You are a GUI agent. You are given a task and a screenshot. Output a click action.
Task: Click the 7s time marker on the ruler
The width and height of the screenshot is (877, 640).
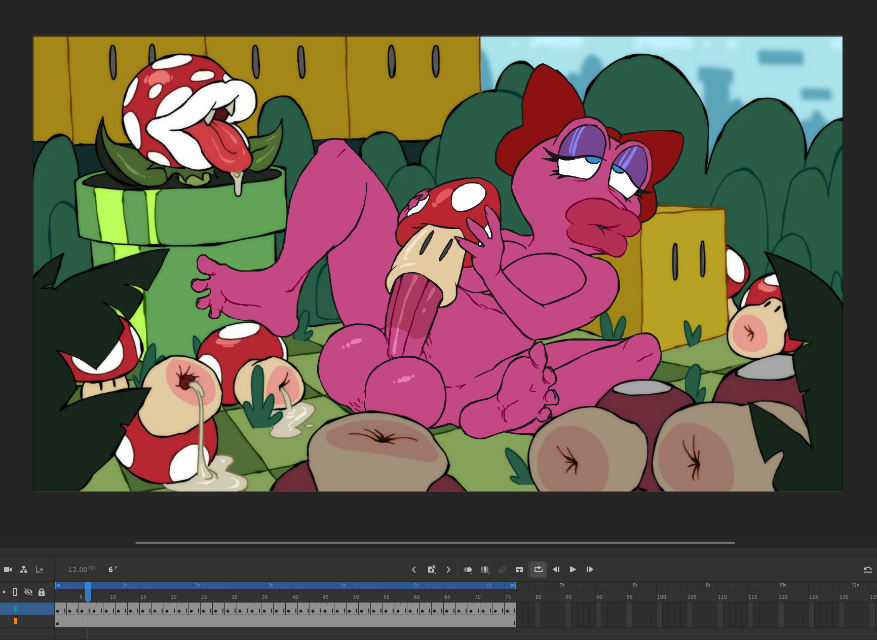tap(562, 585)
